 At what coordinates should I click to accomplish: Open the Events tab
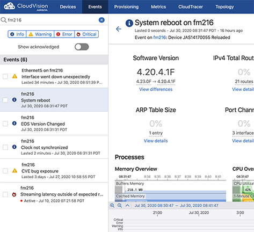tap(95, 7)
